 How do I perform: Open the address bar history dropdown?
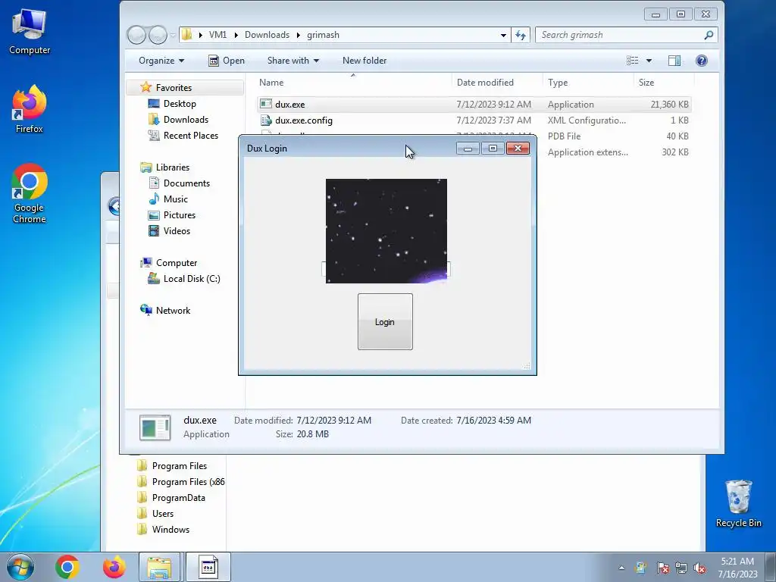503,35
